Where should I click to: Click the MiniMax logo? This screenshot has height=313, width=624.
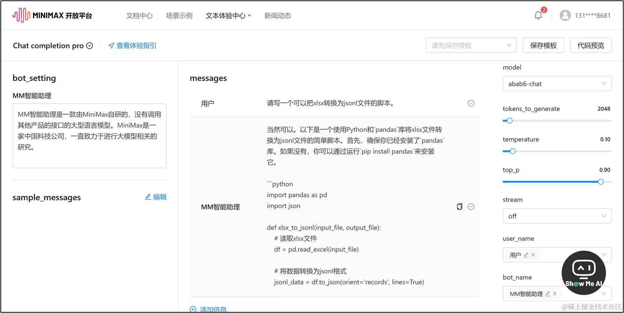(52, 15)
